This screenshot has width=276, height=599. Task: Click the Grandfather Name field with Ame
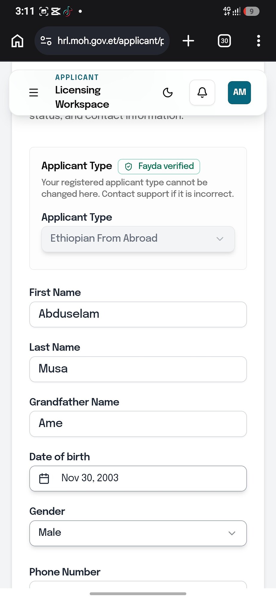[138, 424]
